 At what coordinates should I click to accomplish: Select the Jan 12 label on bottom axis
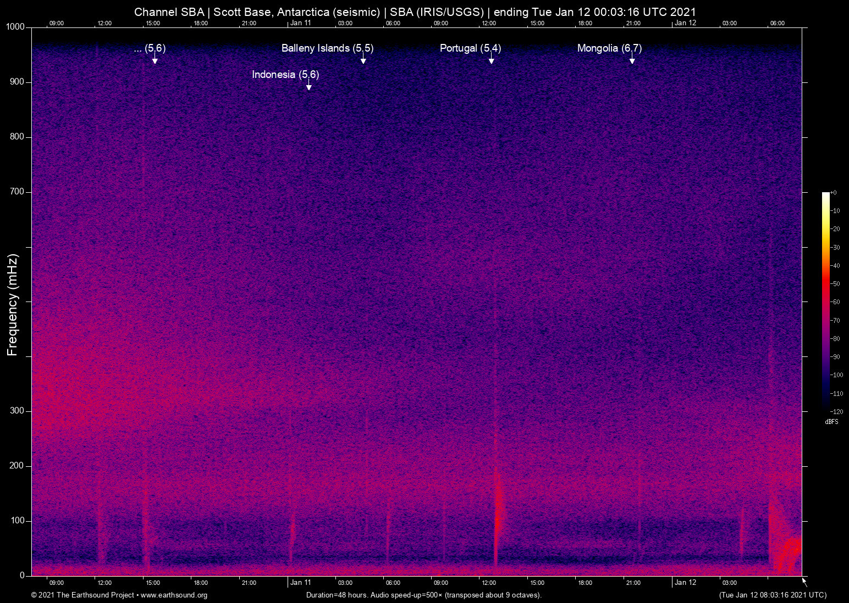[x=686, y=583]
